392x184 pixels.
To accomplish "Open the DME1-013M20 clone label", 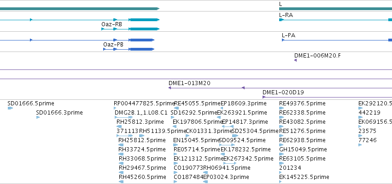I will (x=189, y=83).
